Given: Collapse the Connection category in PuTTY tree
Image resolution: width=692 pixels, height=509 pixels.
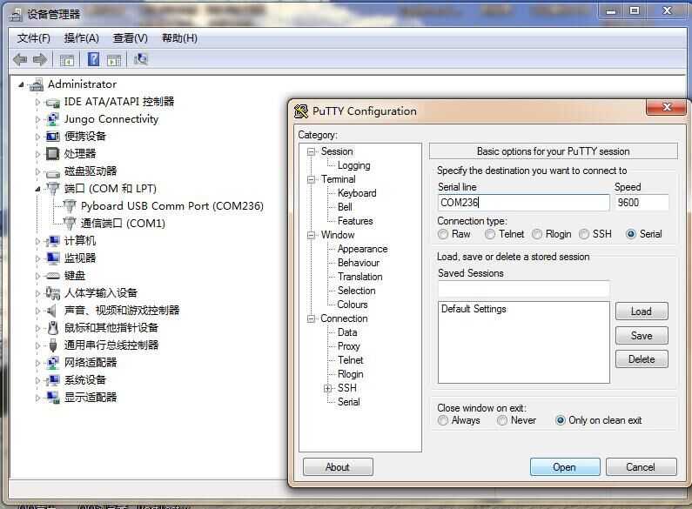Looking at the screenshot, I should [x=311, y=319].
